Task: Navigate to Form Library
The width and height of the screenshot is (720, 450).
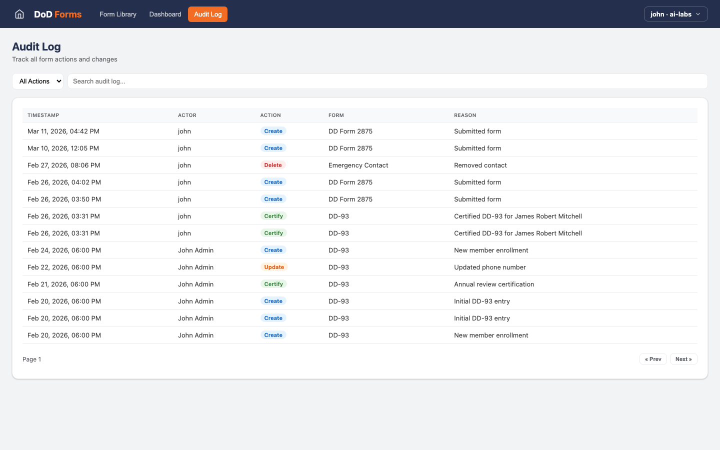Action: pos(118,14)
